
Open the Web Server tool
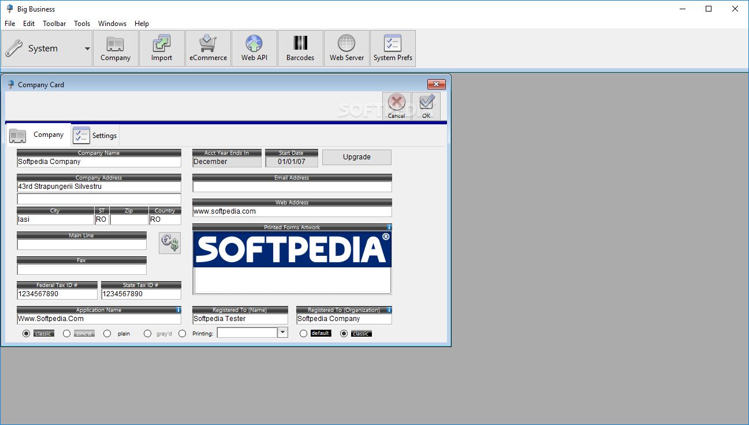pyautogui.click(x=346, y=49)
